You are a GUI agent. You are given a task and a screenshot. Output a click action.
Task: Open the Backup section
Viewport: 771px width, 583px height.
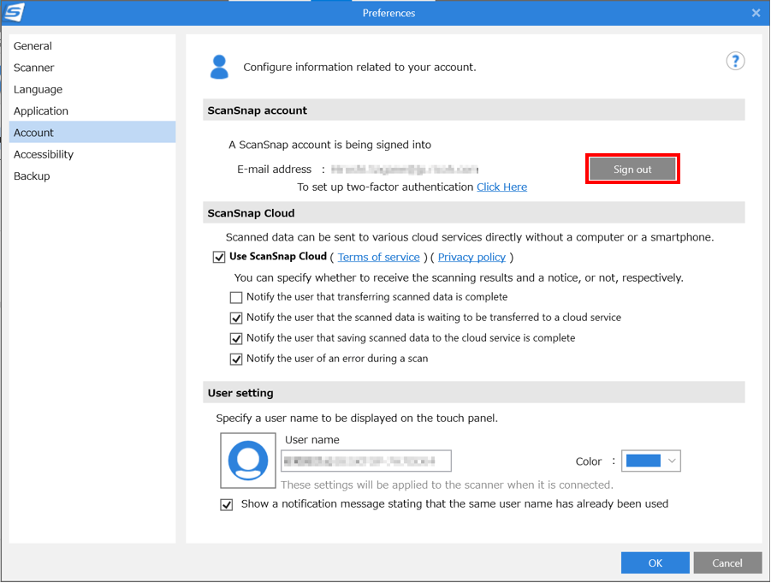[x=92, y=175]
